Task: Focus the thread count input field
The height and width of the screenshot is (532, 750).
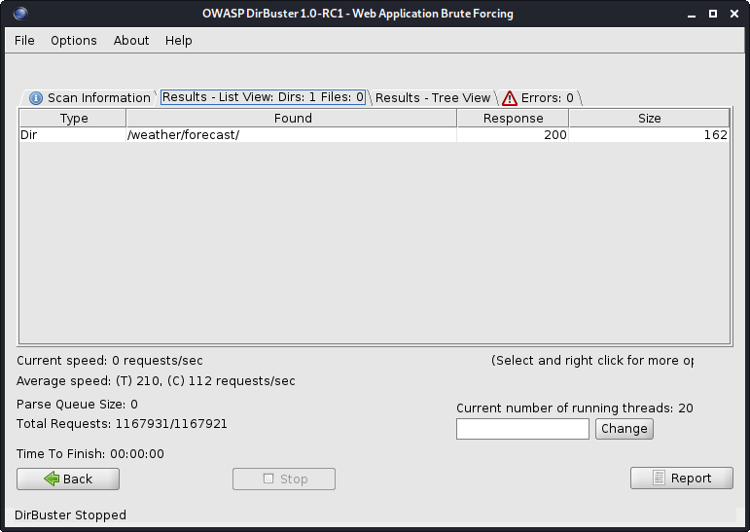Action: coord(522,429)
